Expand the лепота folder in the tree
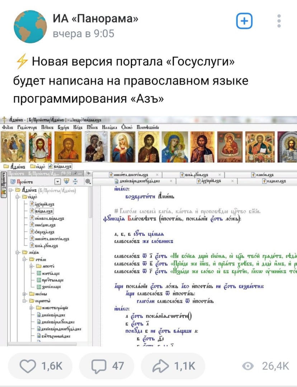This screenshot has width=297, height=387. pos(31,266)
